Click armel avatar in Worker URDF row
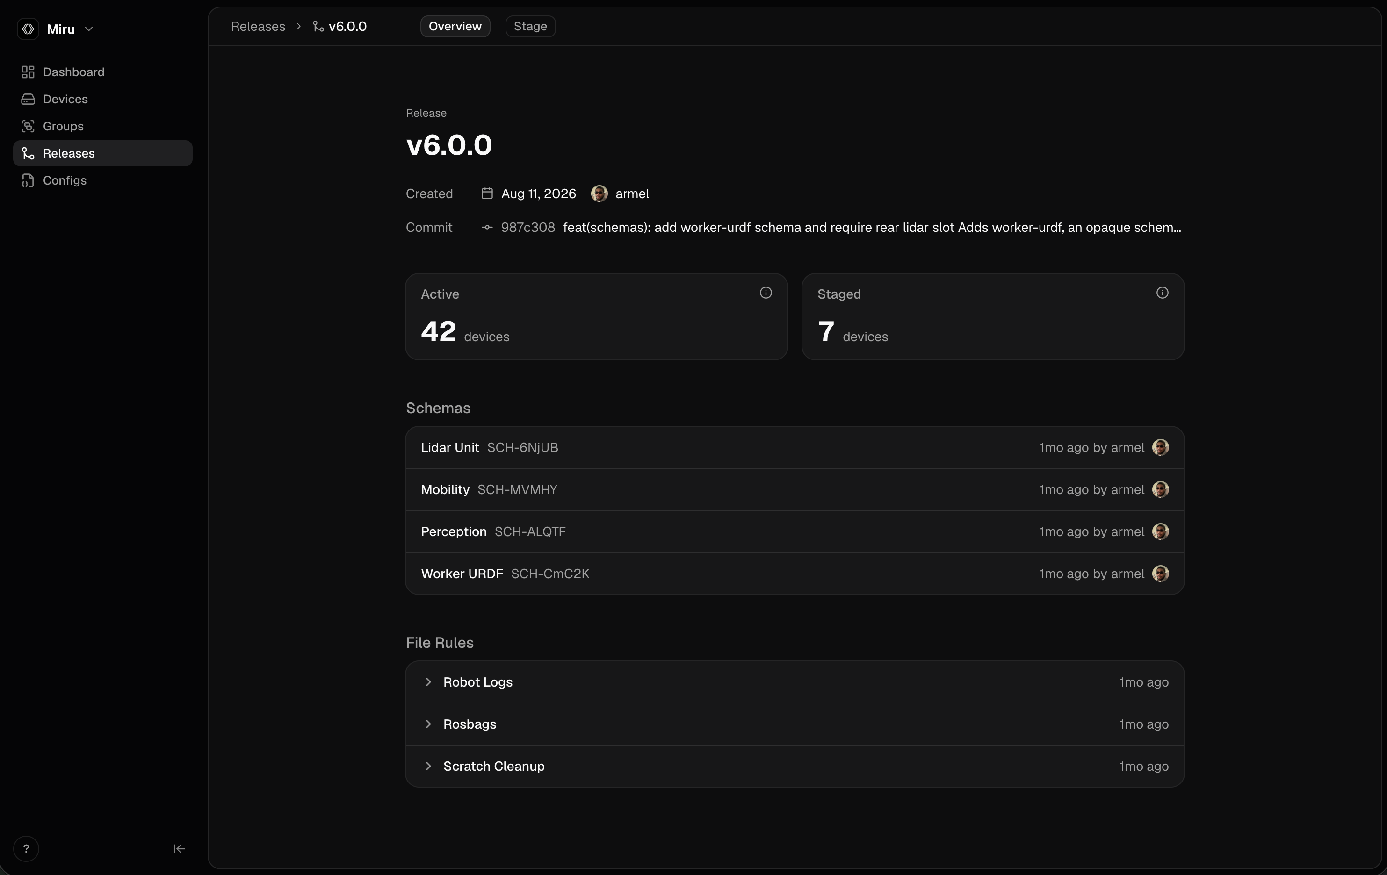 1160,574
